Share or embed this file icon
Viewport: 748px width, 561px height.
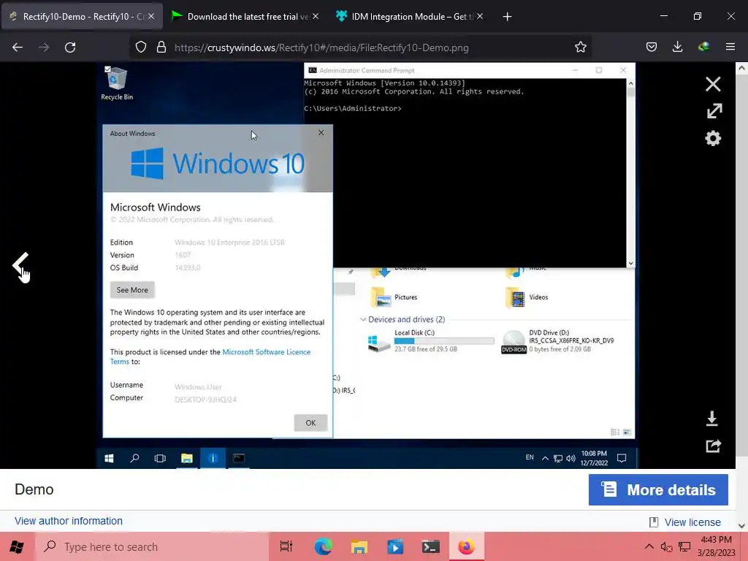(x=714, y=446)
